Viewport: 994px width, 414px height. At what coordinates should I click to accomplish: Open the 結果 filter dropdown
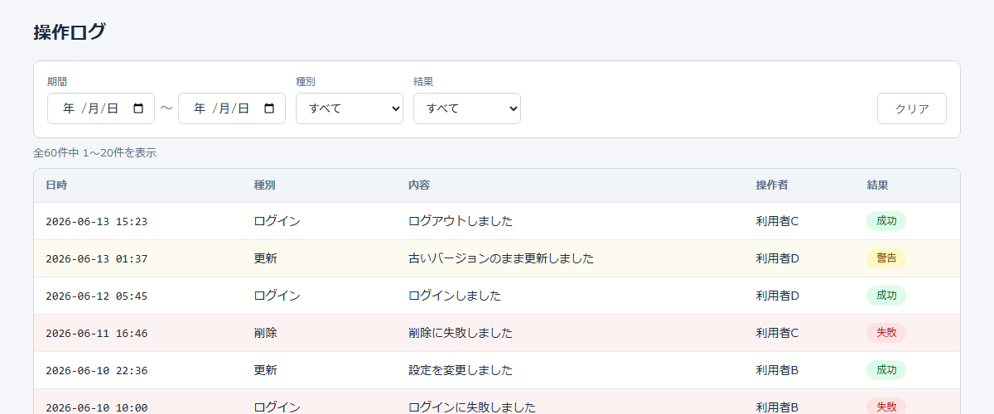[467, 108]
